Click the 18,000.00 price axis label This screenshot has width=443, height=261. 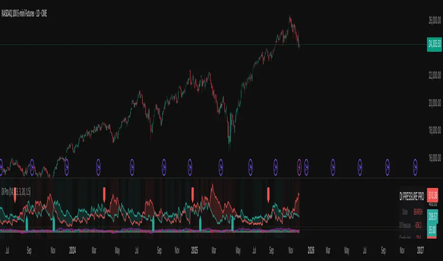(x=434, y=130)
